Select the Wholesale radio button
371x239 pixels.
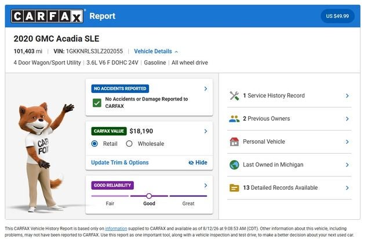129,144
